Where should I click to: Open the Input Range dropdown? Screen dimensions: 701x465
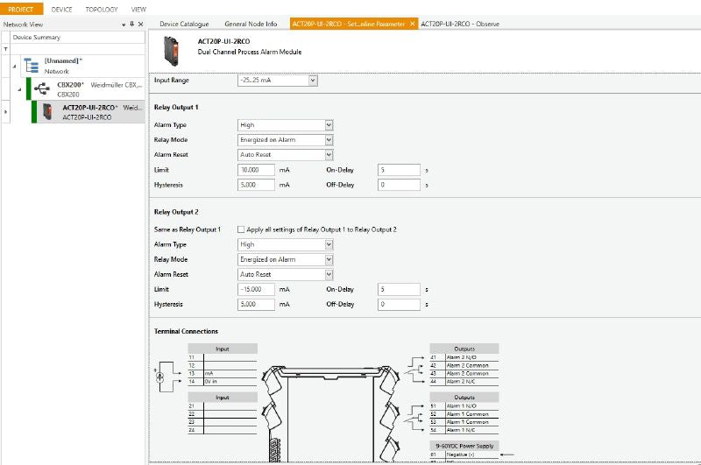(x=312, y=81)
